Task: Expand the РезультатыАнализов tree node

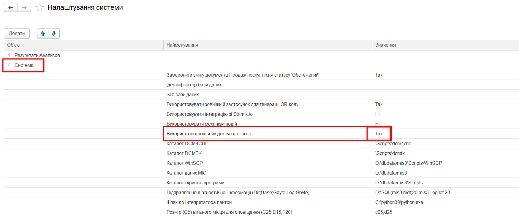Action: pyautogui.click(x=10, y=55)
